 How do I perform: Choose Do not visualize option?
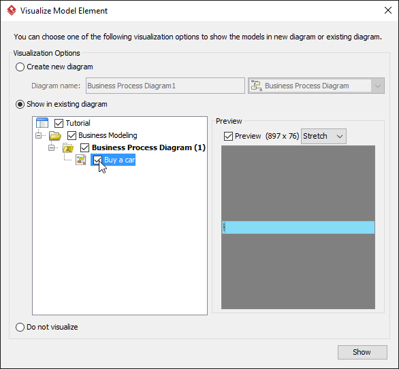20,327
